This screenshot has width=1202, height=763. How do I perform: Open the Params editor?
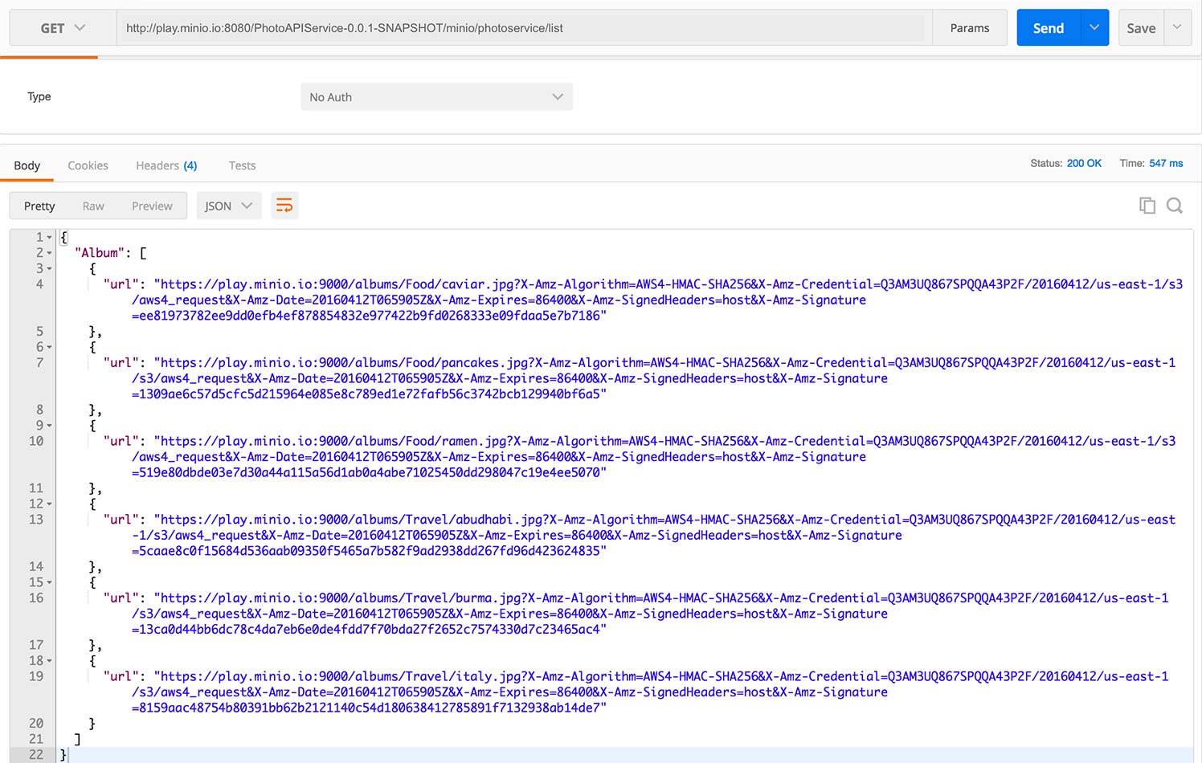coord(969,28)
